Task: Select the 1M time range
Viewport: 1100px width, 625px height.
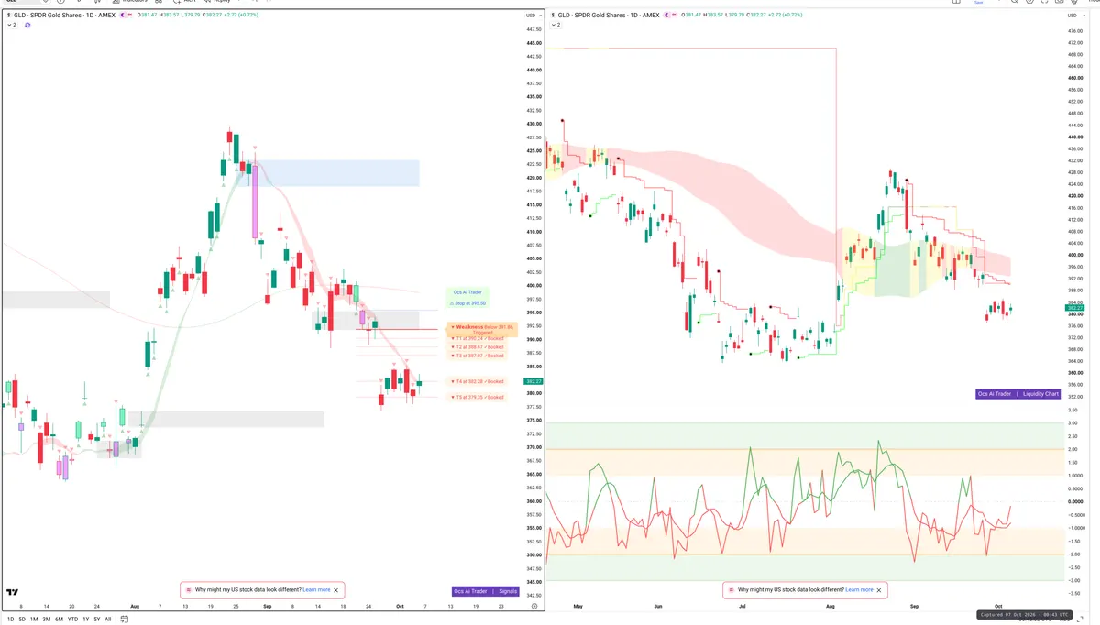Action: click(x=34, y=620)
